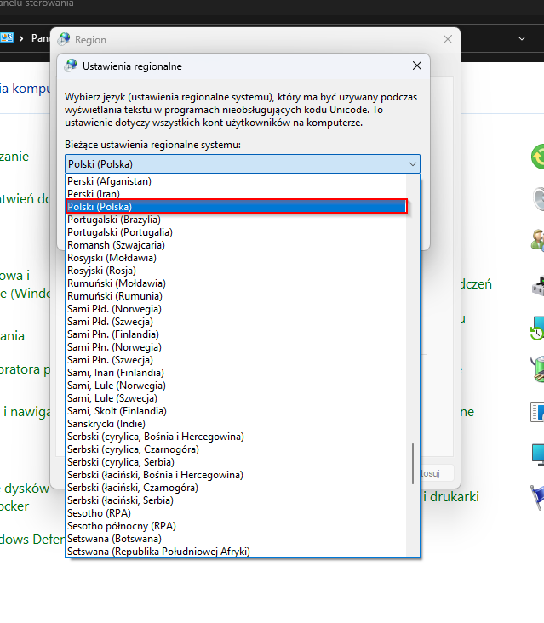Image resolution: width=544 pixels, height=623 pixels.
Task: Click the User Accounts people icon
Action: [x=538, y=240]
